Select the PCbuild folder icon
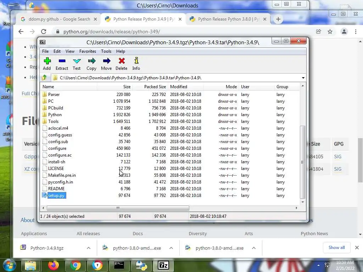Viewport: 363px width, 272px height. click(45, 108)
